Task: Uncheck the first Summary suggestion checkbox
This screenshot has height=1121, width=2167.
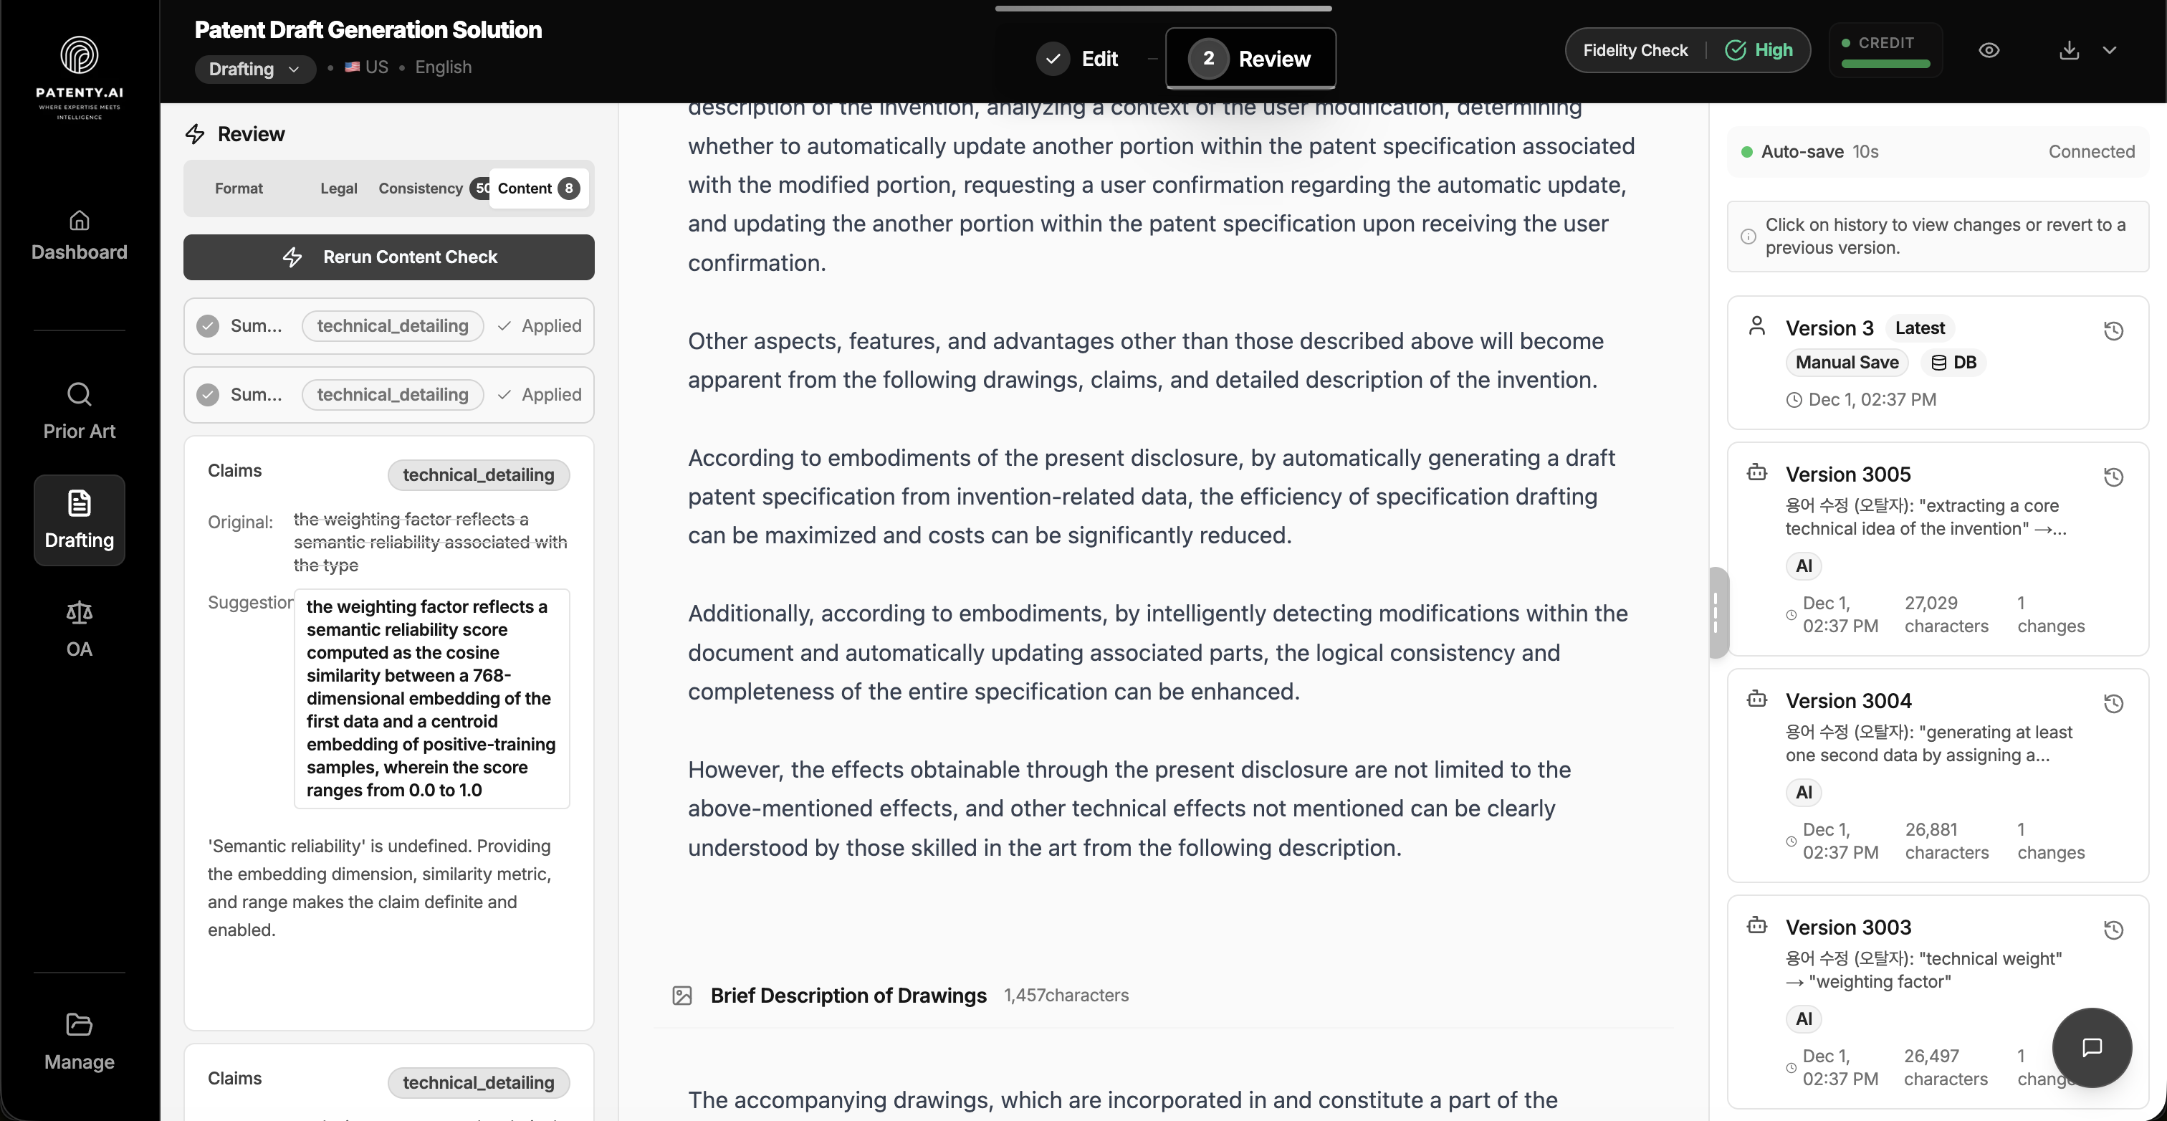Action: (208, 325)
